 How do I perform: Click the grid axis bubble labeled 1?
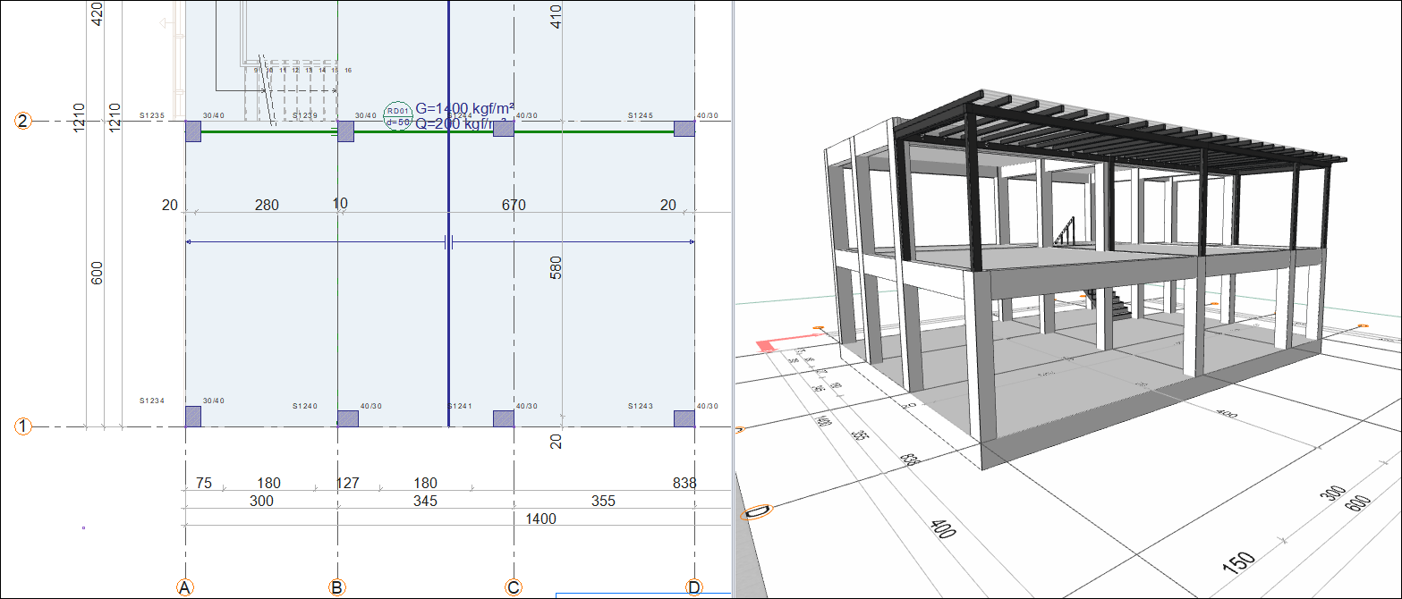(x=24, y=427)
